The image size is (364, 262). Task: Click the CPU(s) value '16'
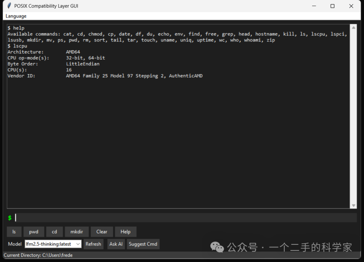(x=69, y=70)
